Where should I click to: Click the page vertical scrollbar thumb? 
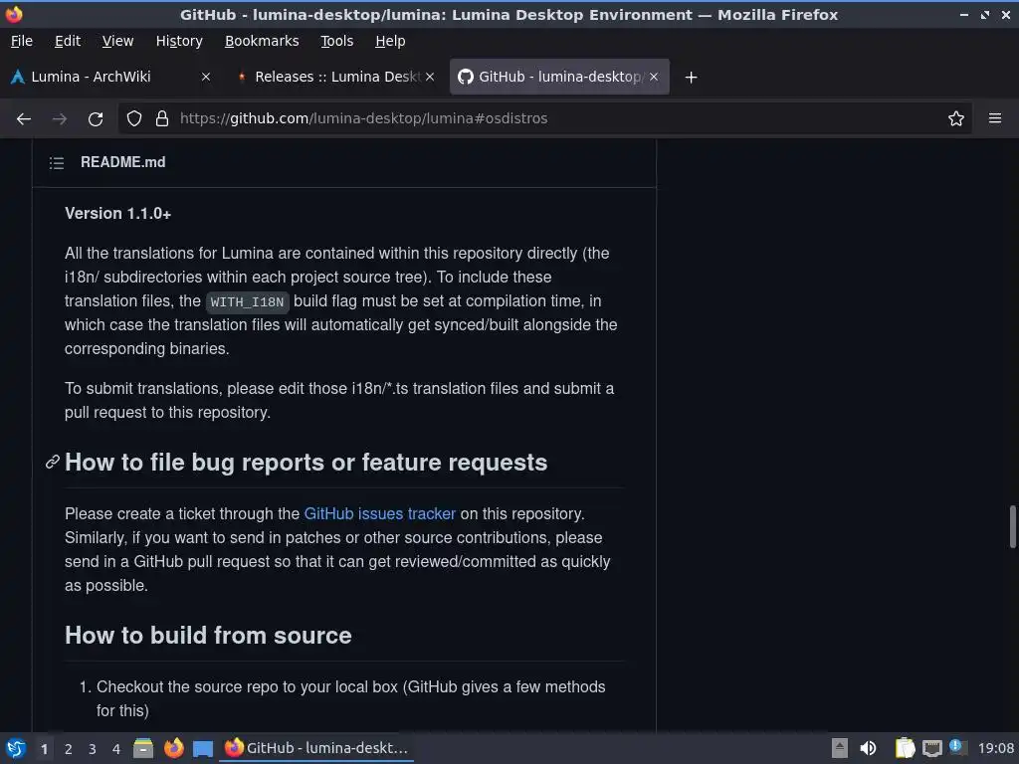1012,526
